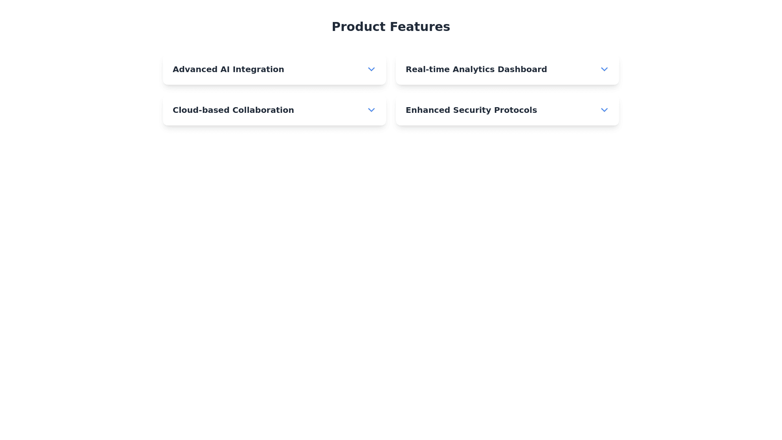
Task: Click the "Product Features" page heading
Action: (x=391, y=27)
